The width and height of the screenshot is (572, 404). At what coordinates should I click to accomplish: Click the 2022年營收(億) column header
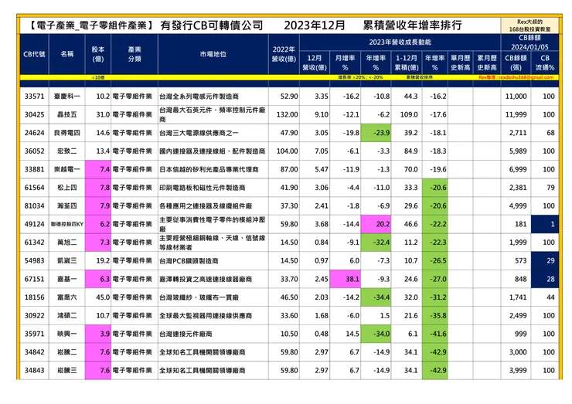(284, 54)
